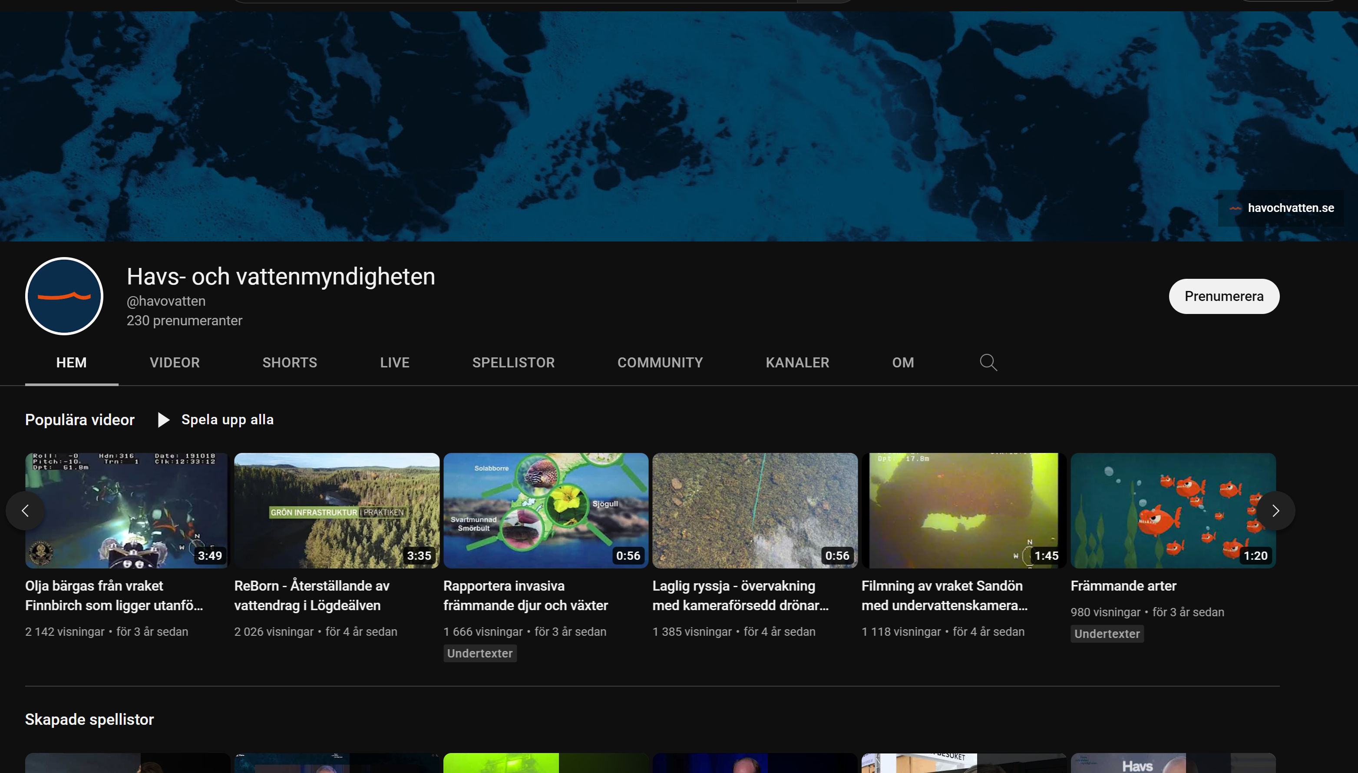Open the Olja bärgas från vraket Finnbirch thumbnail
The image size is (1358, 773).
click(x=127, y=511)
